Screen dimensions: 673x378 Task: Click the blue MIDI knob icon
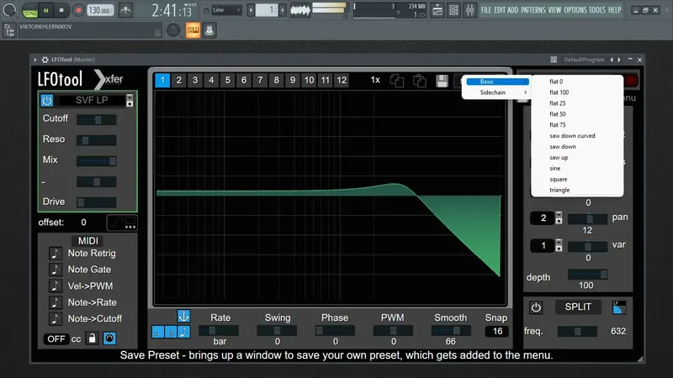pyautogui.click(x=109, y=339)
